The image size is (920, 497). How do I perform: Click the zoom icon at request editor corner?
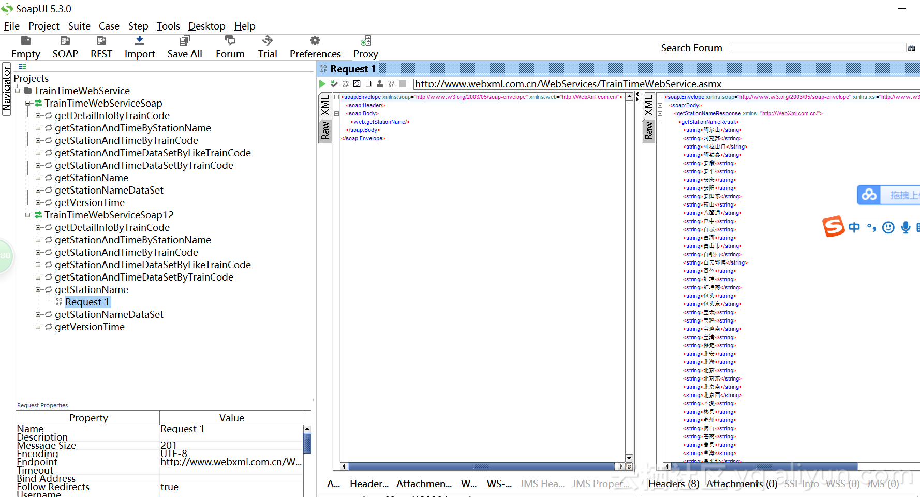pyautogui.click(x=629, y=466)
